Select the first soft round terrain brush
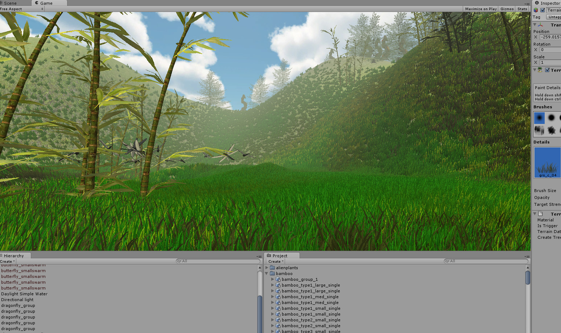The image size is (561, 333). tap(539, 118)
